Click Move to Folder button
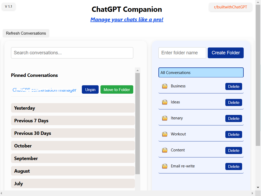261x196 pixels. [117, 89]
